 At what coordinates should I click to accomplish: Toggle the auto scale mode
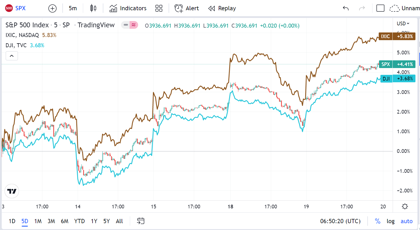click(x=406, y=221)
